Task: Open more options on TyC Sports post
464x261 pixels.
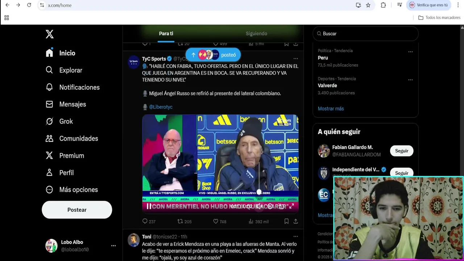Action: click(296, 58)
